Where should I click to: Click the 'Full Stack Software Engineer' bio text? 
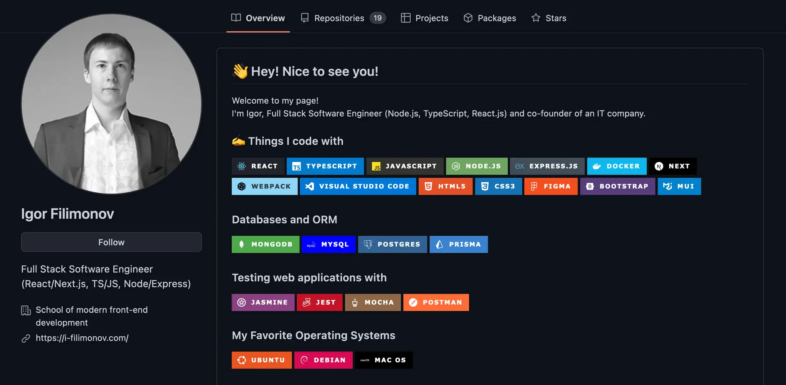[106, 276]
